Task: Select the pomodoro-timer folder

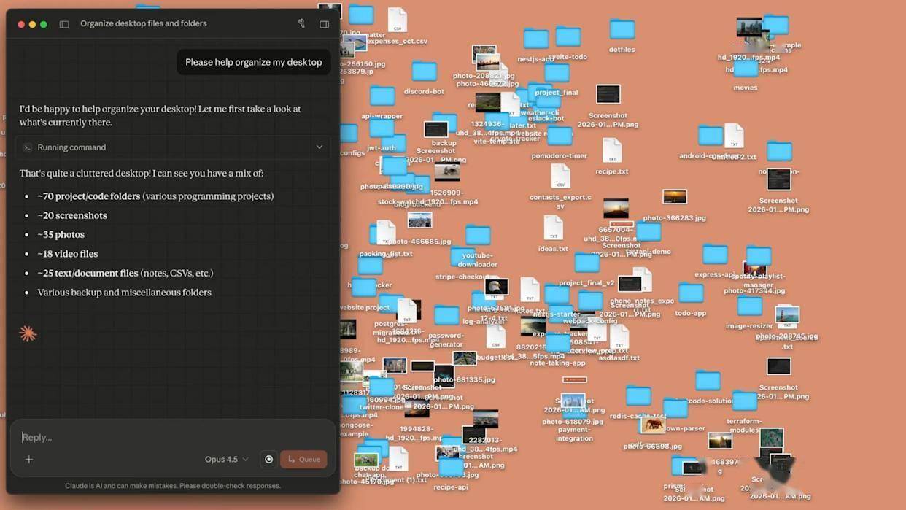Action: point(560,136)
